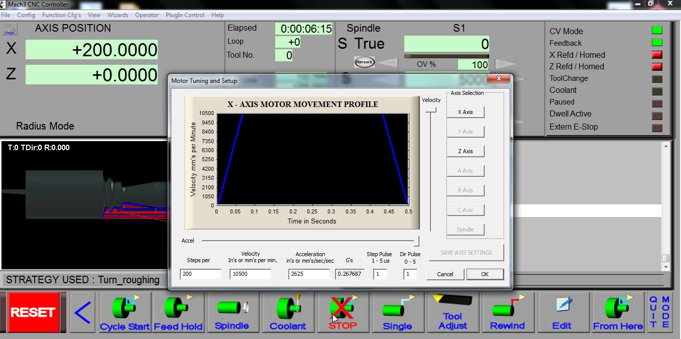Viewport: 681px width, 339px height.
Task: Click the Accel horizontal slider handle
Action: click(x=416, y=241)
